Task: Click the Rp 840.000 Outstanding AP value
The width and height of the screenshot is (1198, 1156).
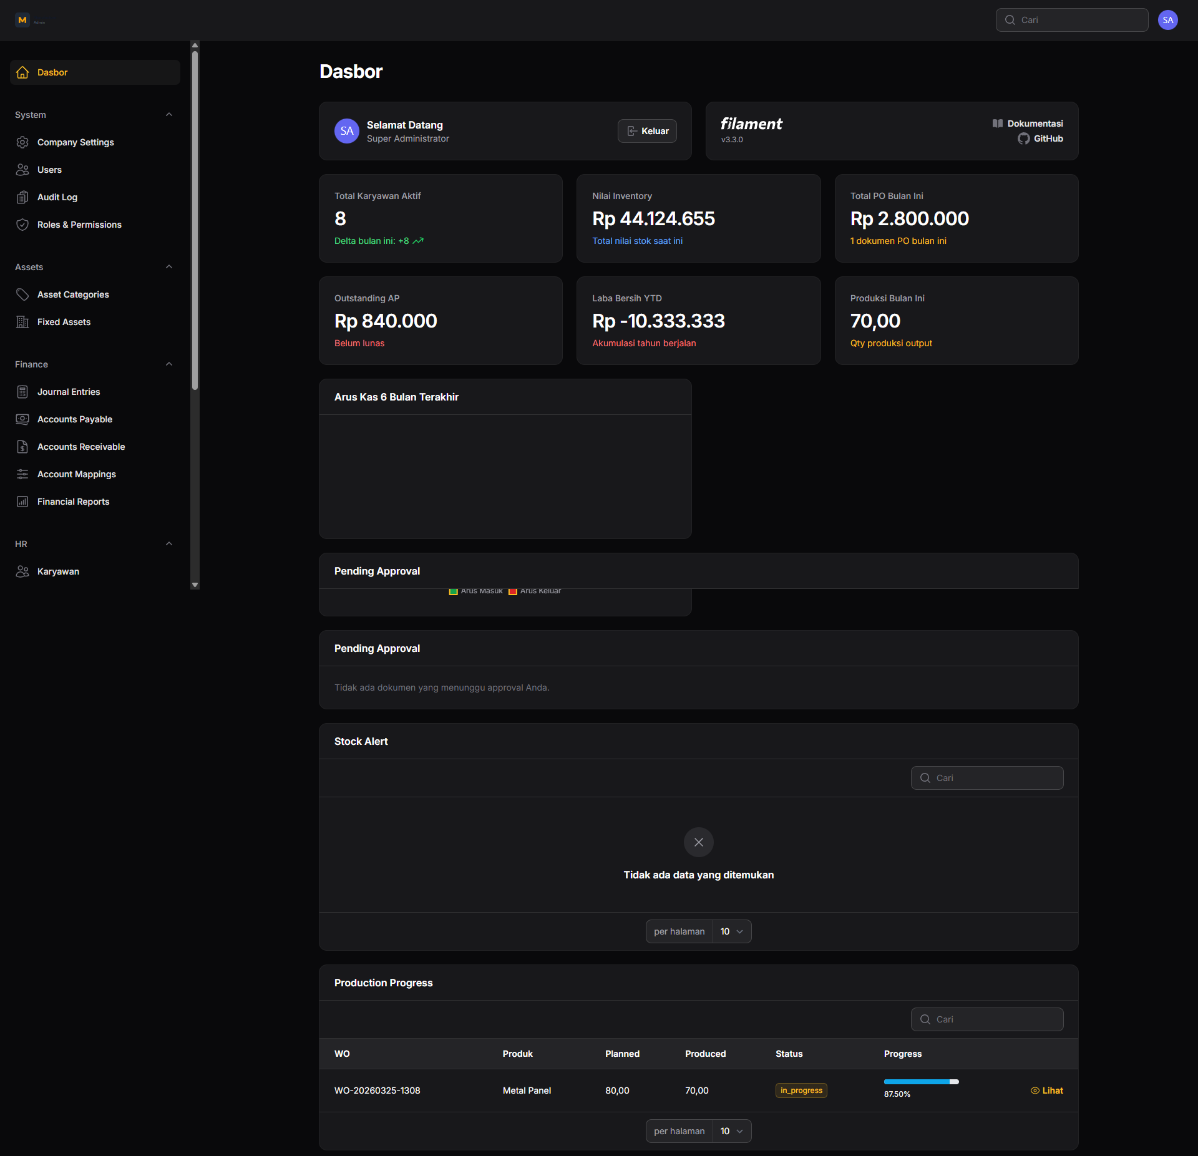Action: coord(386,321)
